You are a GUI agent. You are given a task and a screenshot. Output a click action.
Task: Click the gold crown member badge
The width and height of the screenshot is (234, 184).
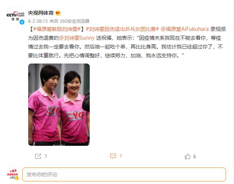(58, 13)
